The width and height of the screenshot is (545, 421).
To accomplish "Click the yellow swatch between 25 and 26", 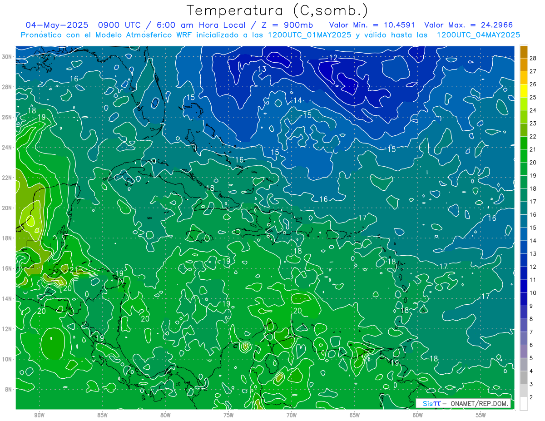I will [x=524, y=91].
